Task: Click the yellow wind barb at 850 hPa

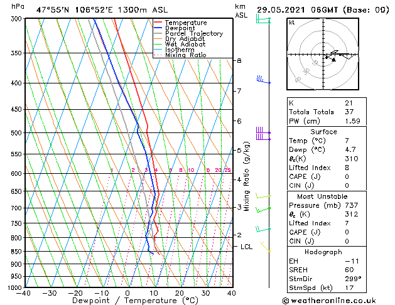Action: [x=265, y=247]
